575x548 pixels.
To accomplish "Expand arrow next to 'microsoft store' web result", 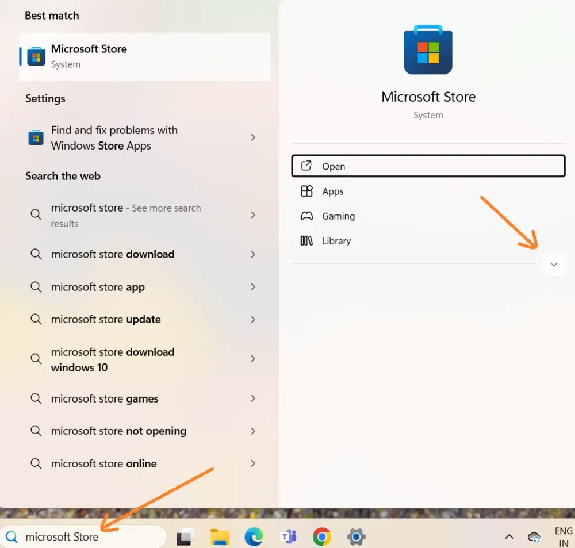I will pyautogui.click(x=252, y=215).
